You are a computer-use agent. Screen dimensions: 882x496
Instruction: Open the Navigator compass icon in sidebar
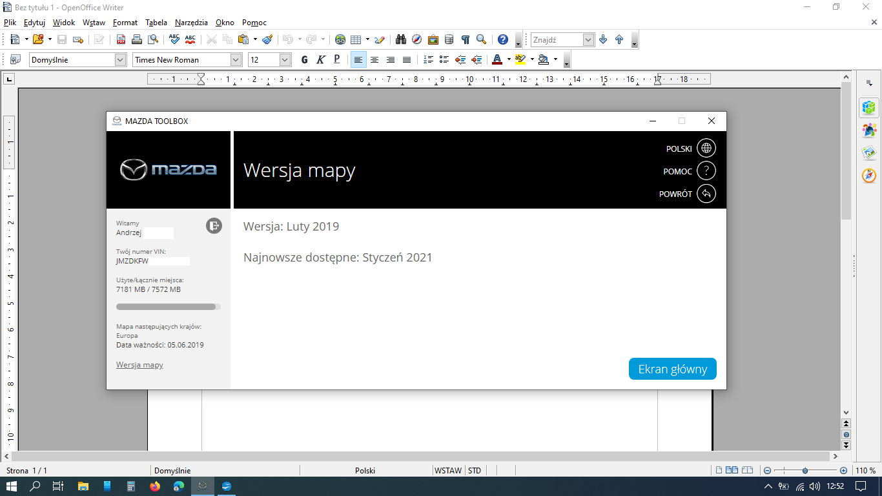869,176
